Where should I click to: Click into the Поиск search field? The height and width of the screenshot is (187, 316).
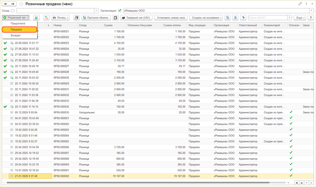[x=269, y=18]
